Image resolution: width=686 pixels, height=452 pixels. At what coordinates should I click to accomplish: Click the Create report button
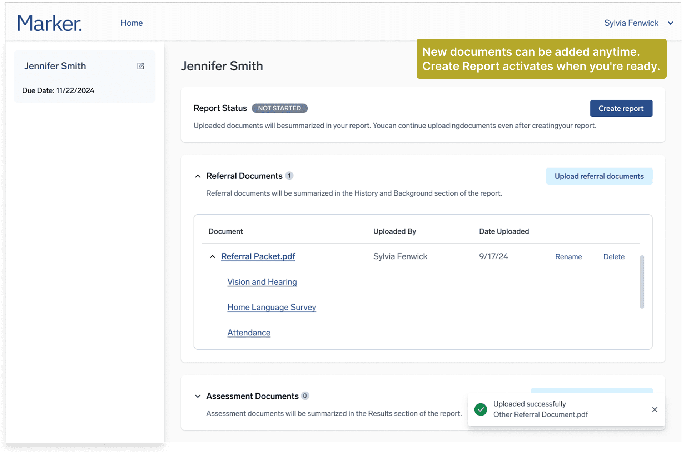(x=621, y=108)
